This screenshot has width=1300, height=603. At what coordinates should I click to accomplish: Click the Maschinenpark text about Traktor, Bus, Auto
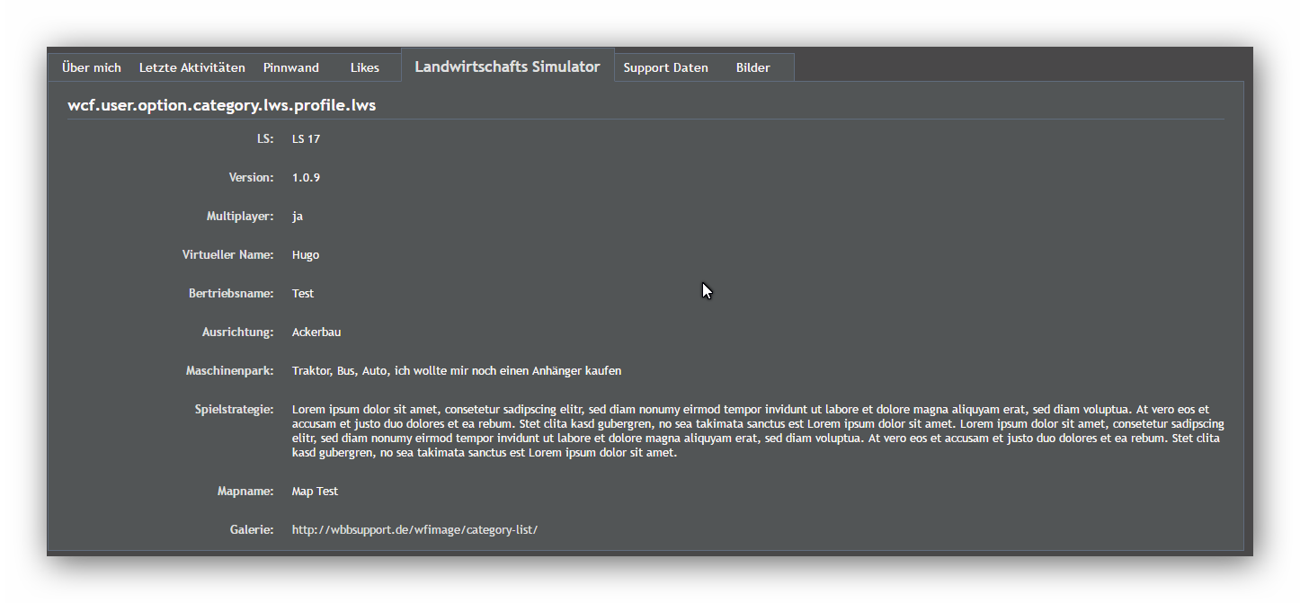tap(456, 371)
